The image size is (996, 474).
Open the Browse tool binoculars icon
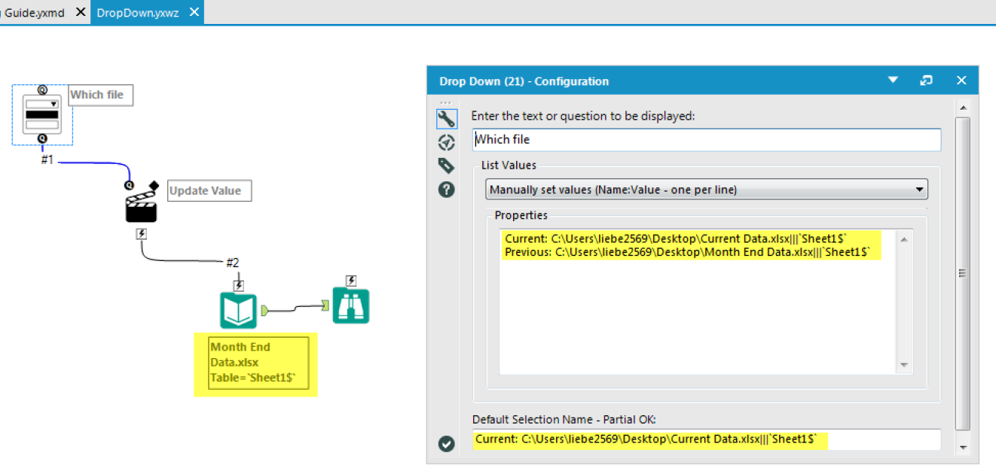(x=351, y=305)
